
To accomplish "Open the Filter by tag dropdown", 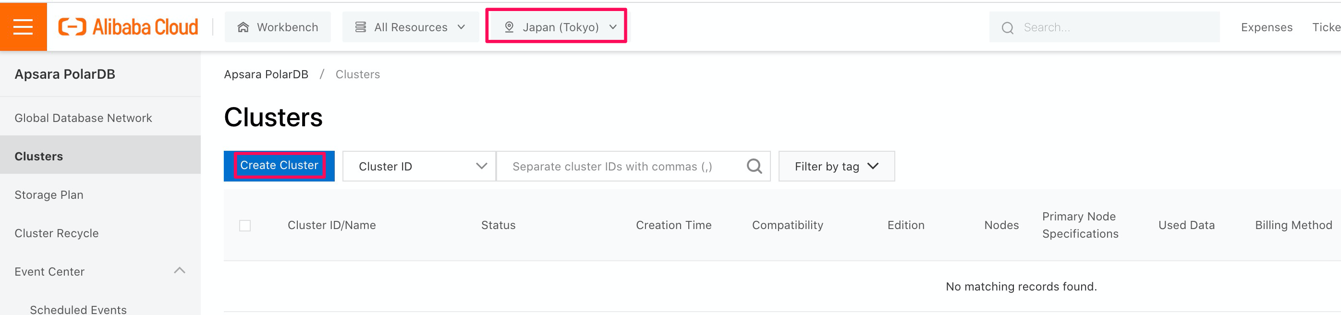I will 836,166.
